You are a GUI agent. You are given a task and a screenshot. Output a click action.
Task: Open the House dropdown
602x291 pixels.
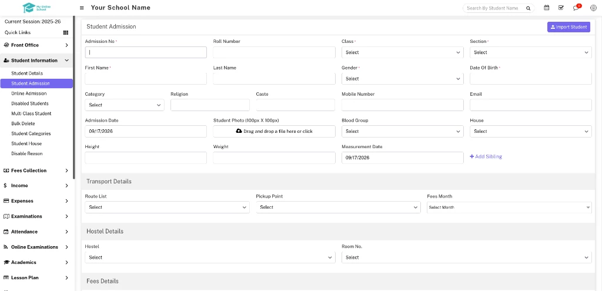point(531,131)
